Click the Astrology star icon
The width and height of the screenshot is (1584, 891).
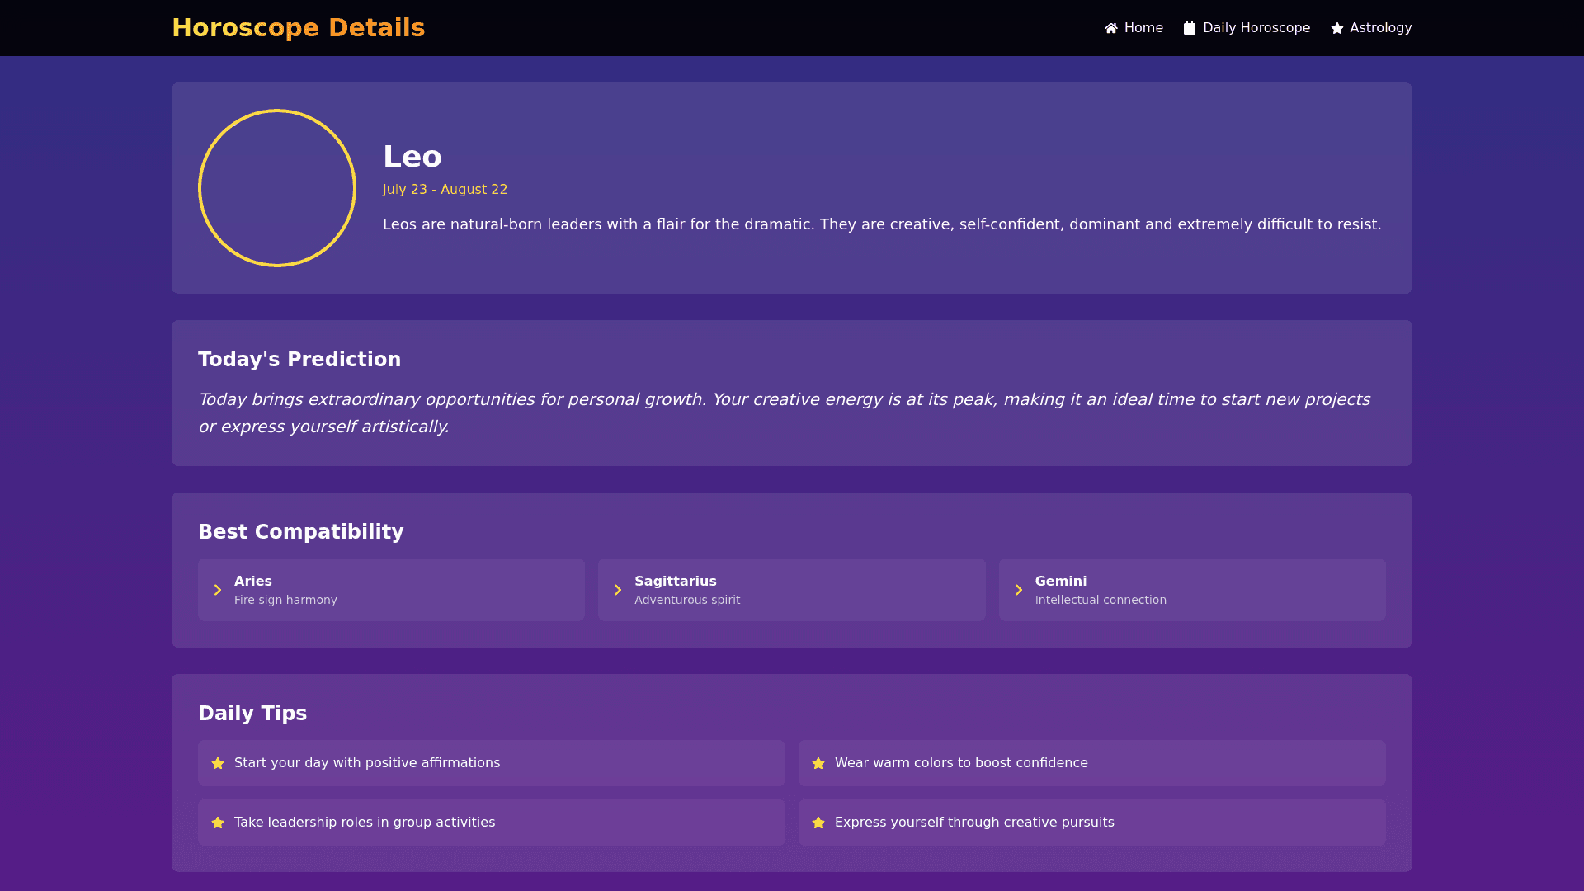point(1337,28)
